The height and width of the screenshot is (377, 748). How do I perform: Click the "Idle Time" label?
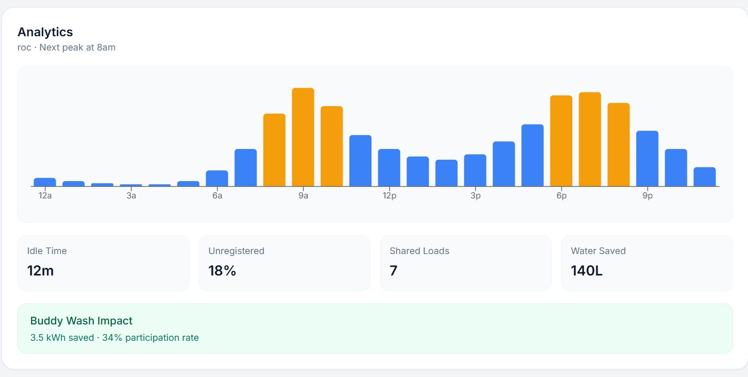click(x=47, y=251)
